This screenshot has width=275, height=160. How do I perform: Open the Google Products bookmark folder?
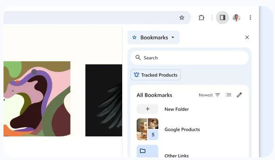pyautogui.click(x=182, y=129)
